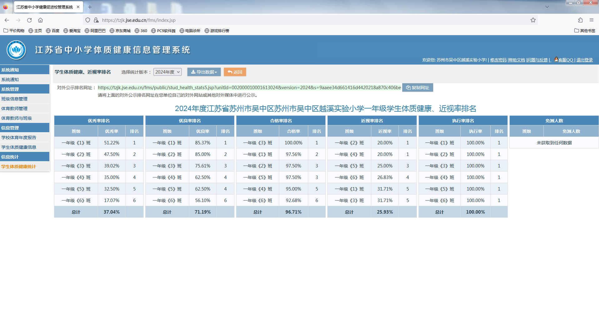Viewport: 599px width, 324px height.
Task: Click the 复制网址 button
Action: [x=418, y=88]
